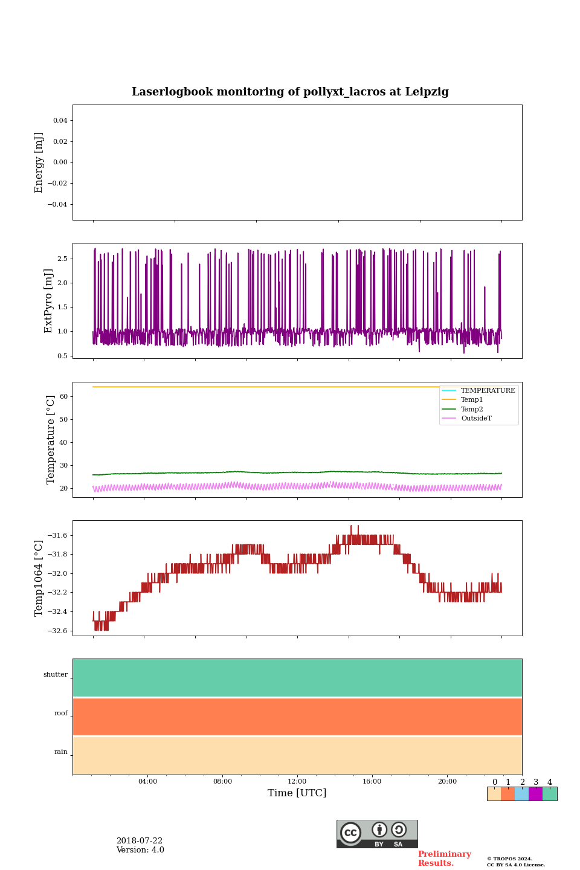580x870 pixels.
Task: Click the Version: 4.0 text
Action: coord(140,850)
